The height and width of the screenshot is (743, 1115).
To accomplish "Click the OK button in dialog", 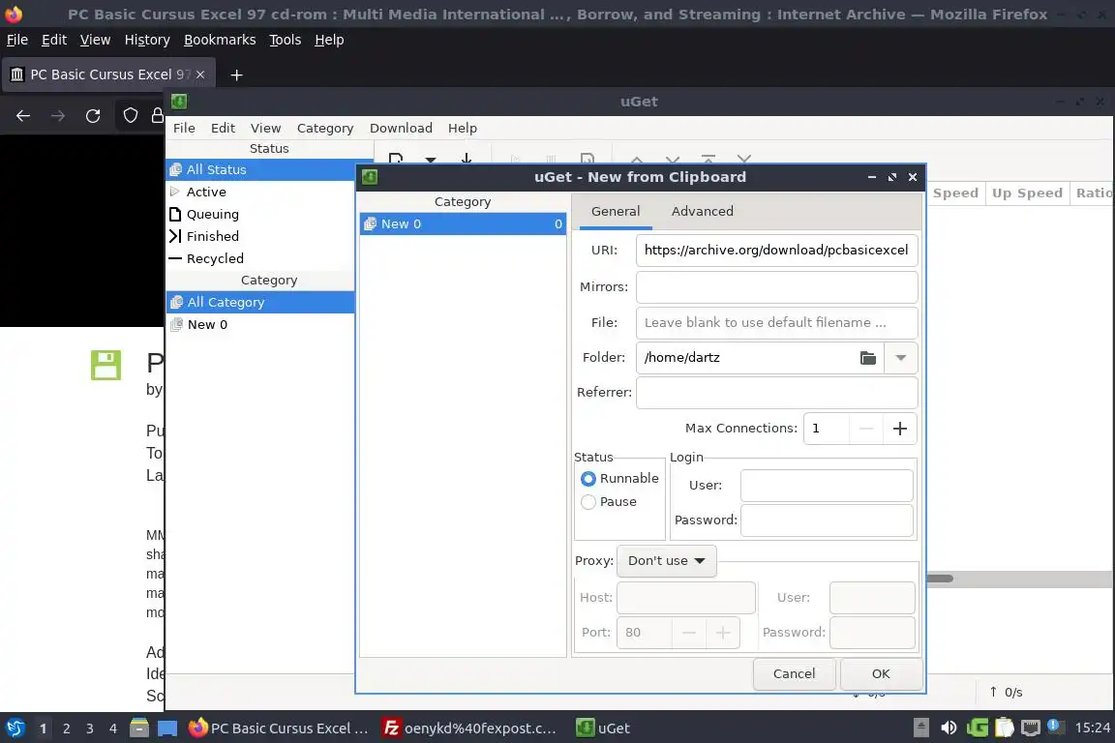I will pyautogui.click(x=881, y=674).
